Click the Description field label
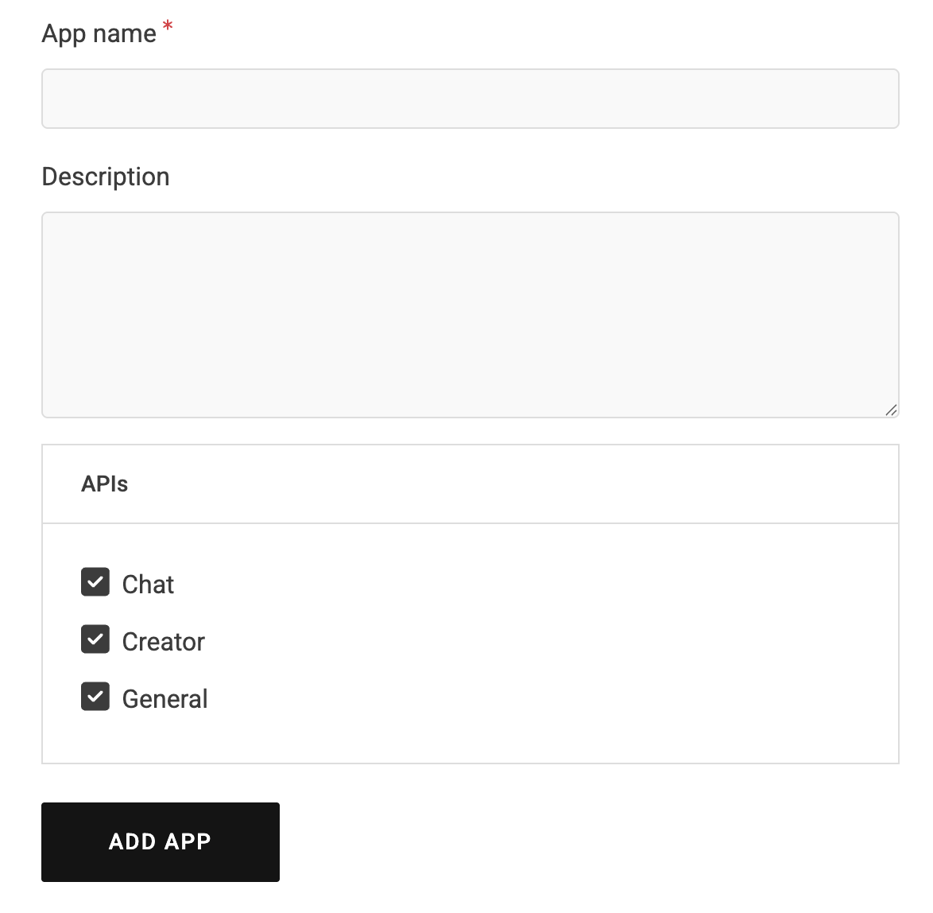Screen dimensions: 933x913 105,177
